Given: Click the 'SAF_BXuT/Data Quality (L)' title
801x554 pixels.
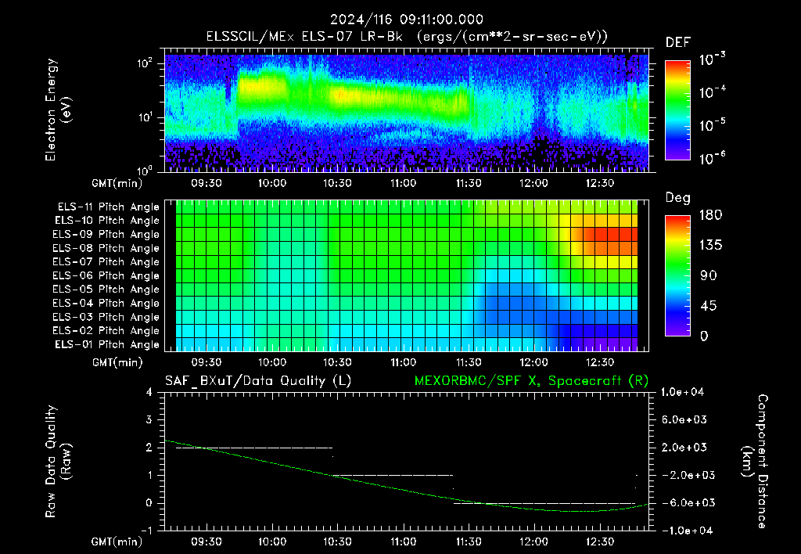Looking at the screenshot, I should 258,381.
